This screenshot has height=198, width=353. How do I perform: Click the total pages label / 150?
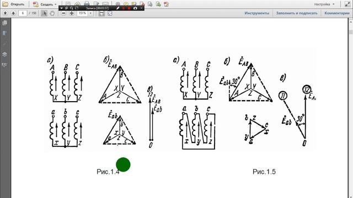[x=33, y=13]
